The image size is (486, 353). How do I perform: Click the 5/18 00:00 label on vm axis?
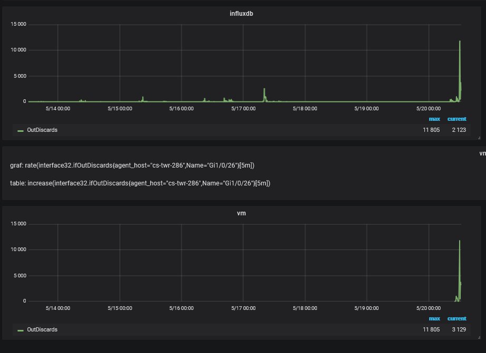pos(305,308)
